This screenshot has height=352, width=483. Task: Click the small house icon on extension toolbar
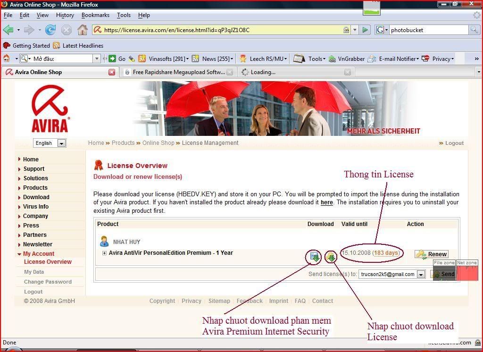coord(7,58)
